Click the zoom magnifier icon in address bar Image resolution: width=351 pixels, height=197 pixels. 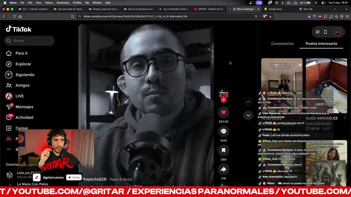tap(256, 16)
